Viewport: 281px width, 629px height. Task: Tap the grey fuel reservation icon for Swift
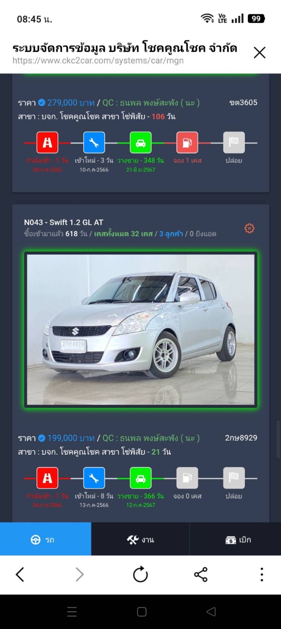[187, 478]
